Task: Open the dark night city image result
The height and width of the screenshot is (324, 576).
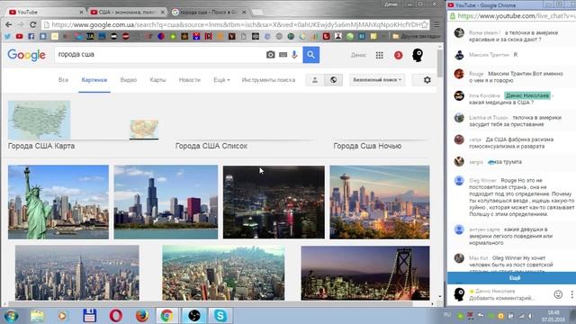Action: pos(274,202)
